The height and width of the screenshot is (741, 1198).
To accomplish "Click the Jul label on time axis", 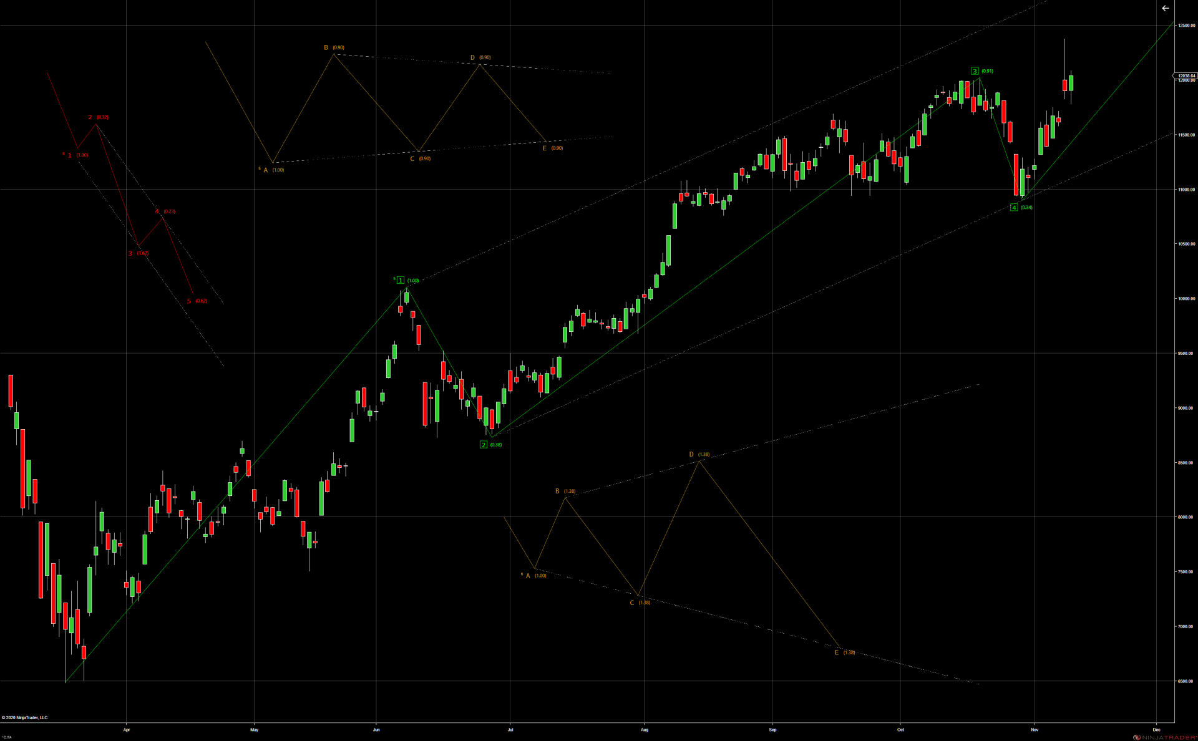I will point(510,729).
